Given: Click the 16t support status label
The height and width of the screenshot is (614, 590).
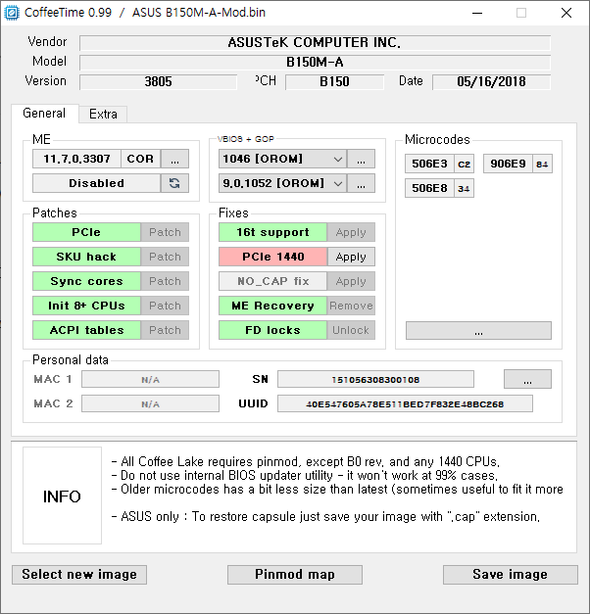Looking at the screenshot, I should click(272, 232).
